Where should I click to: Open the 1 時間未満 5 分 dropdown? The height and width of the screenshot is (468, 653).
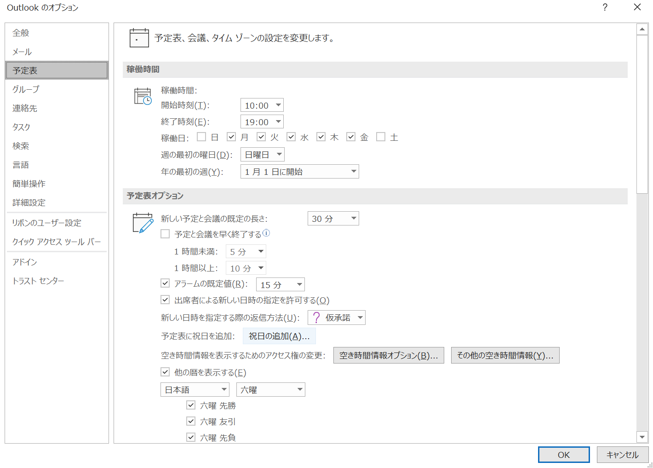pos(246,252)
